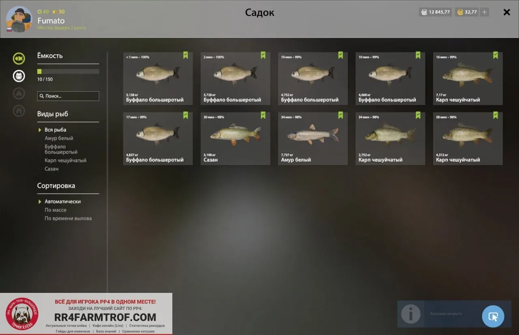This screenshot has height=335, width=519.
Task: Select Вся рыба fish filter
Action: [x=55, y=130]
